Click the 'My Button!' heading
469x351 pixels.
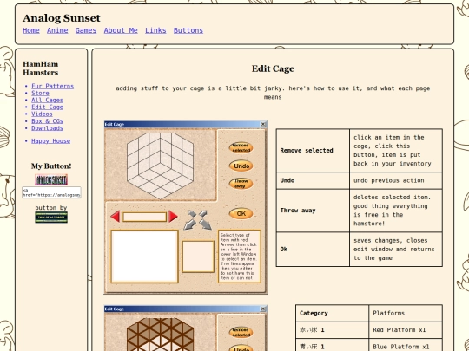[51, 166]
